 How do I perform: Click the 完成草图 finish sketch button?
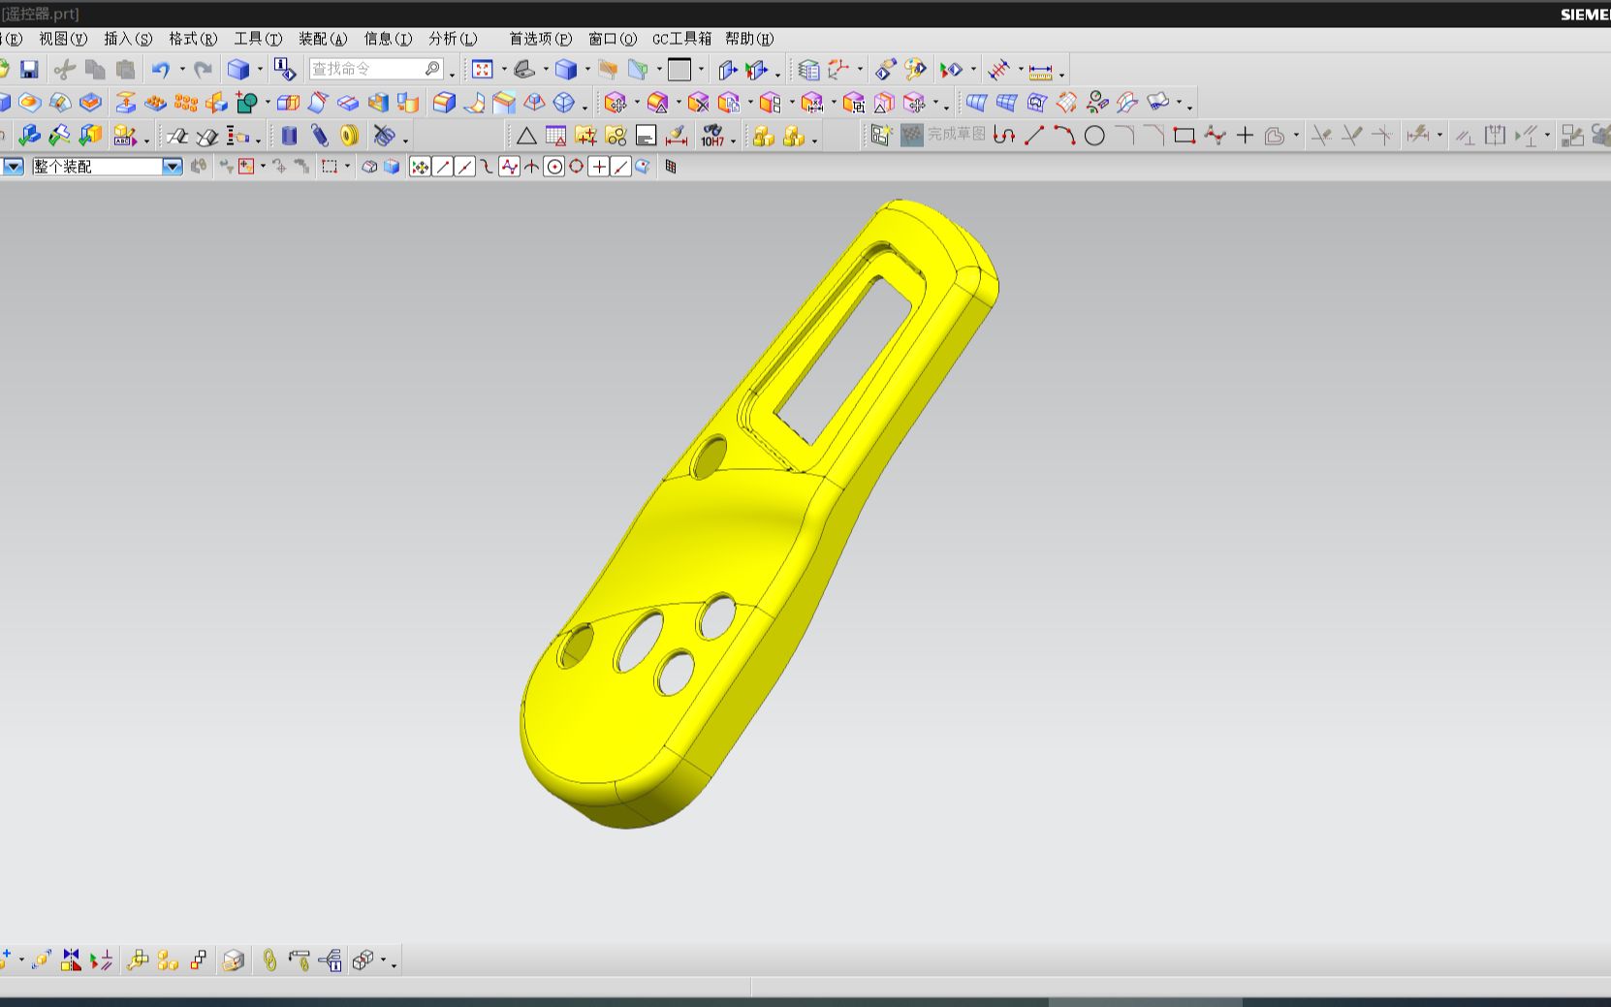(x=943, y=135)
